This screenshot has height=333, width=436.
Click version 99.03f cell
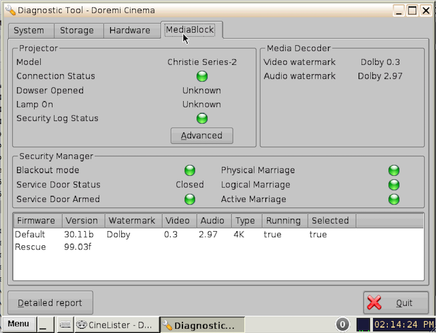(77, 247)
